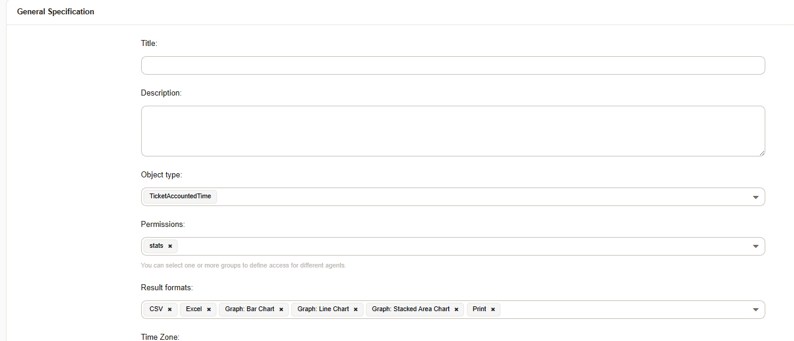Click the Graph: Stacked Area Chart label
The width and height of the screenshot is (794, 341).
pyautogui.click(x=410, y=309)
